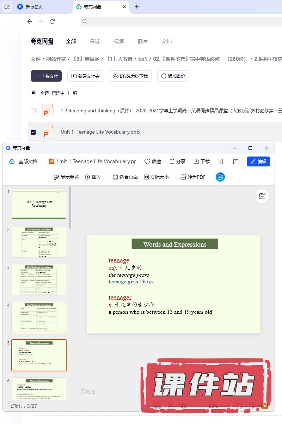Check the 1.2 Reading and thinking file checkbox
The height and width of the screenshot is (424, 282).
coord(33,111)
